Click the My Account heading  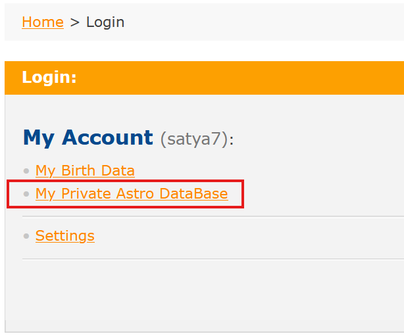[88, 138]
